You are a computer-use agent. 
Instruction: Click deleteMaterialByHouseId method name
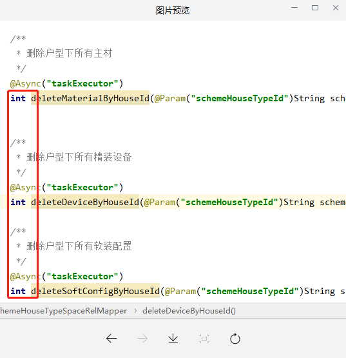(90, 99)
